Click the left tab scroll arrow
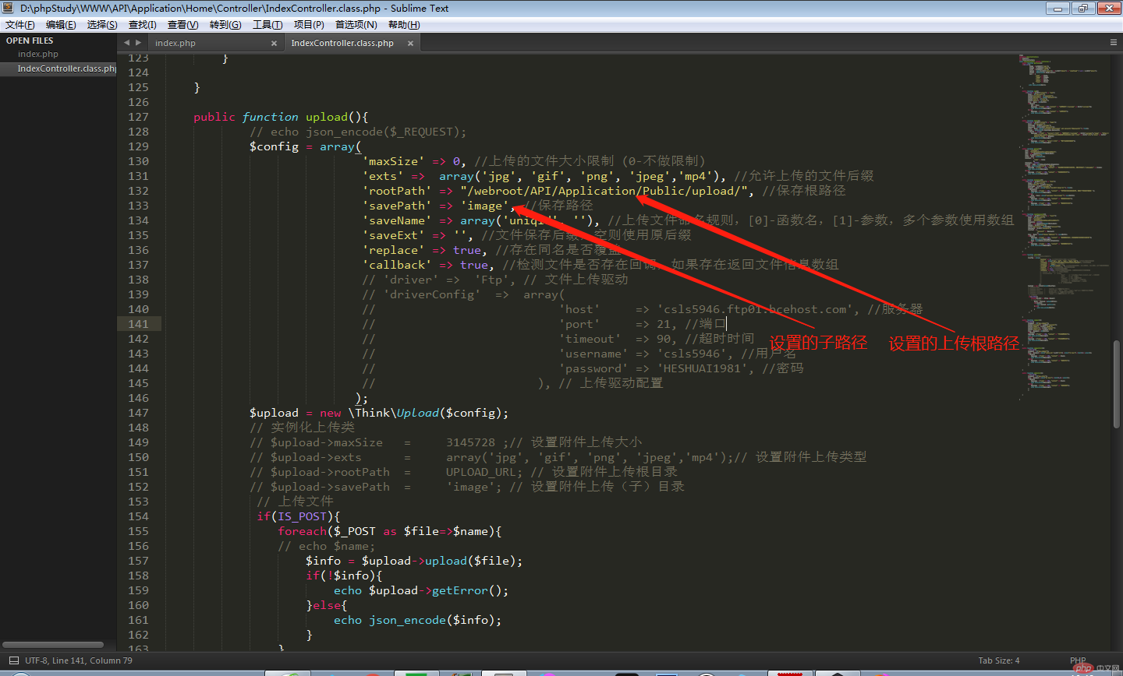Screen dimensions: 1123x676 point(127,43)
